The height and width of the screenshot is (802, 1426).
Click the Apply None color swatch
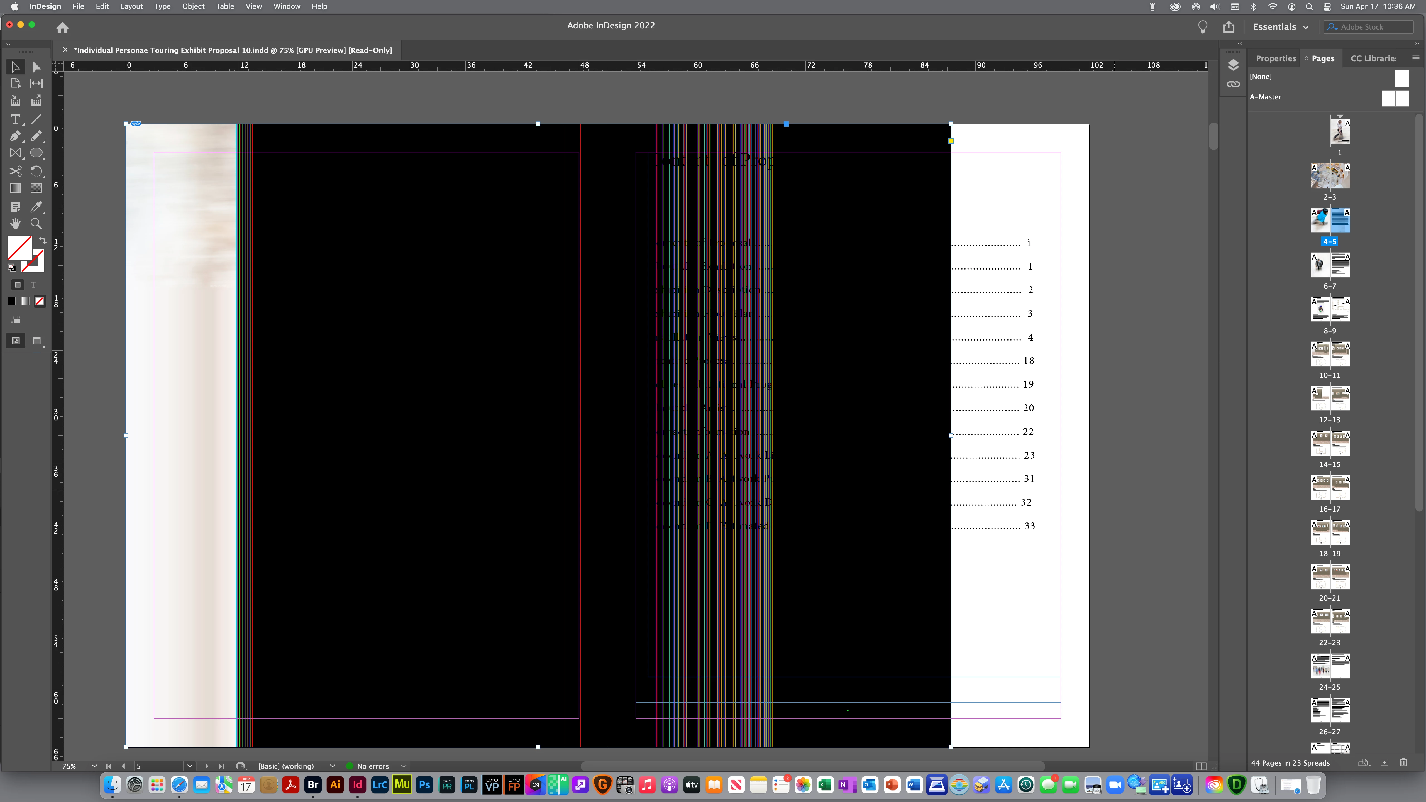(40, 301)
